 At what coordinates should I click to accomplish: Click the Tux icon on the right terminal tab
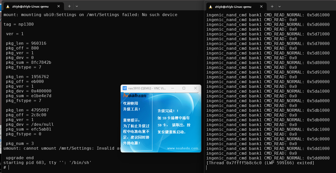(x=211, y=7)
